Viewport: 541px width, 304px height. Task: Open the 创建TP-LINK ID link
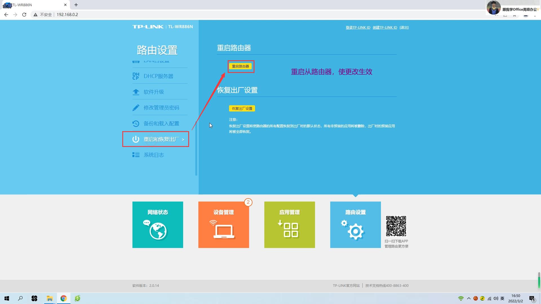point(385,27)
